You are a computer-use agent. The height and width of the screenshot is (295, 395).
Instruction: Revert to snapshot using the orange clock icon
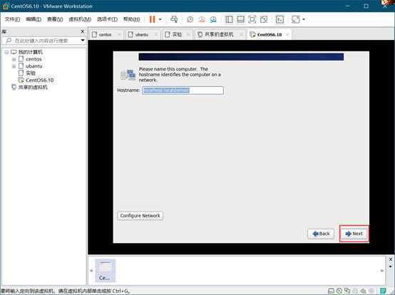click(202, 19)
